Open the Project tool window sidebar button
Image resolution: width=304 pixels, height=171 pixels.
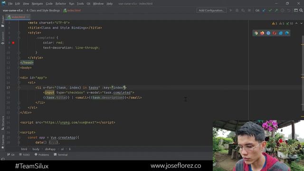(x=3, y=21)
